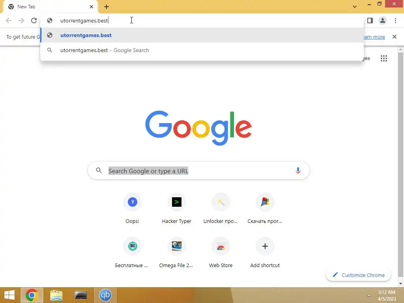Open a new tab with plus button
This screenshot has height=303, width=404.
tap(107, 7)
